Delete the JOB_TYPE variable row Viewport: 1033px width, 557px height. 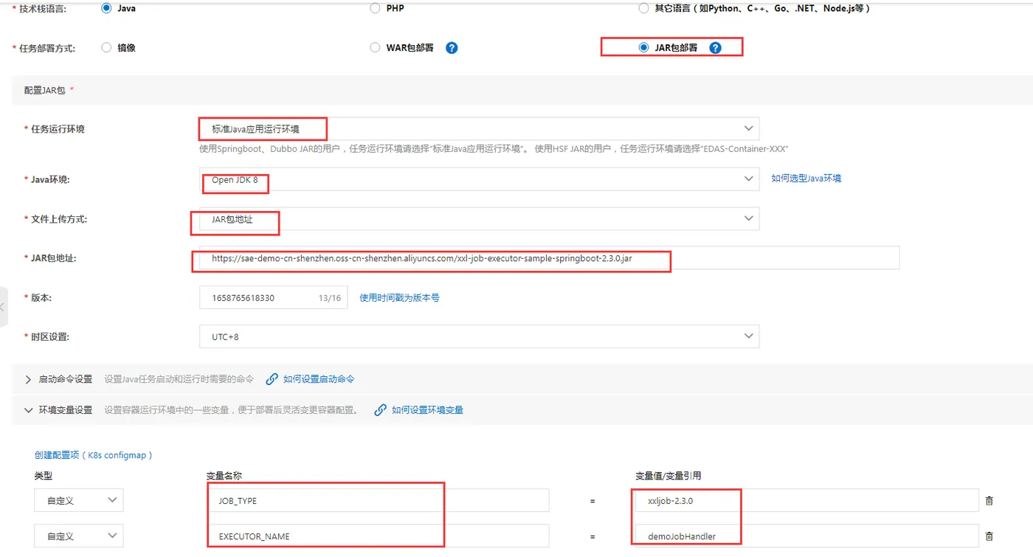tap(989, 500)
